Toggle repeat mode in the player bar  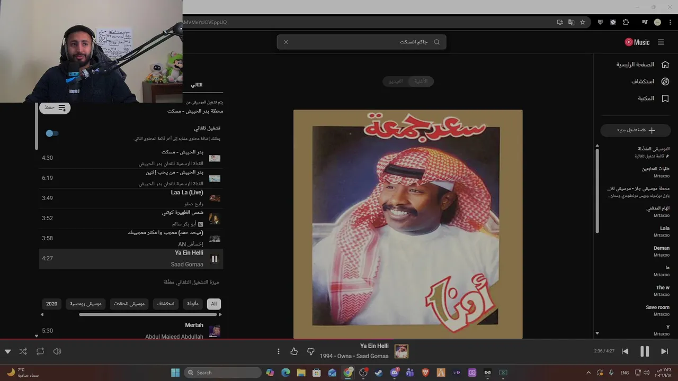(x=40, y=351)
